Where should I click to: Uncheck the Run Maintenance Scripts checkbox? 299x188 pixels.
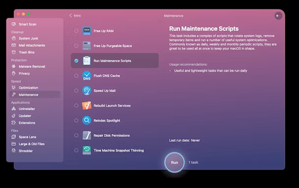pos(77,61)
